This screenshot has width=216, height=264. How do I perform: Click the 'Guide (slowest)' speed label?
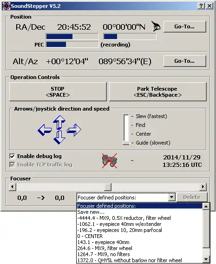click(x=153, y=143)
